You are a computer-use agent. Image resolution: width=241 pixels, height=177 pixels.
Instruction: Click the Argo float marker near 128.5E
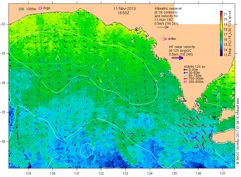coord(18,136)
